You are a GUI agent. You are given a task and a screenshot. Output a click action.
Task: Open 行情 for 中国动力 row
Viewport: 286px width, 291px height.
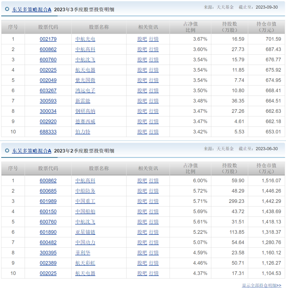tap(154, 242)
